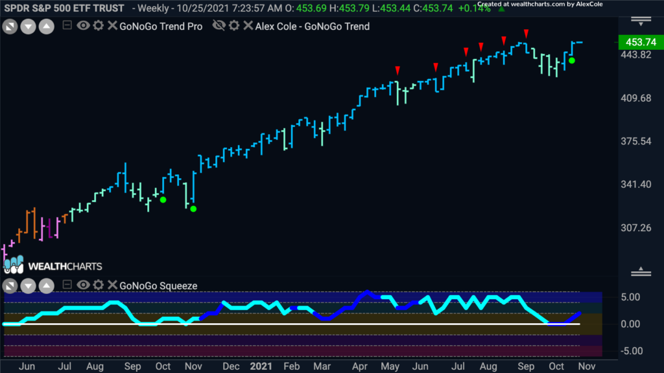Remove GoNoGo Trend Pro indicator
Screen dimensions: 664x373
point(112,25)
